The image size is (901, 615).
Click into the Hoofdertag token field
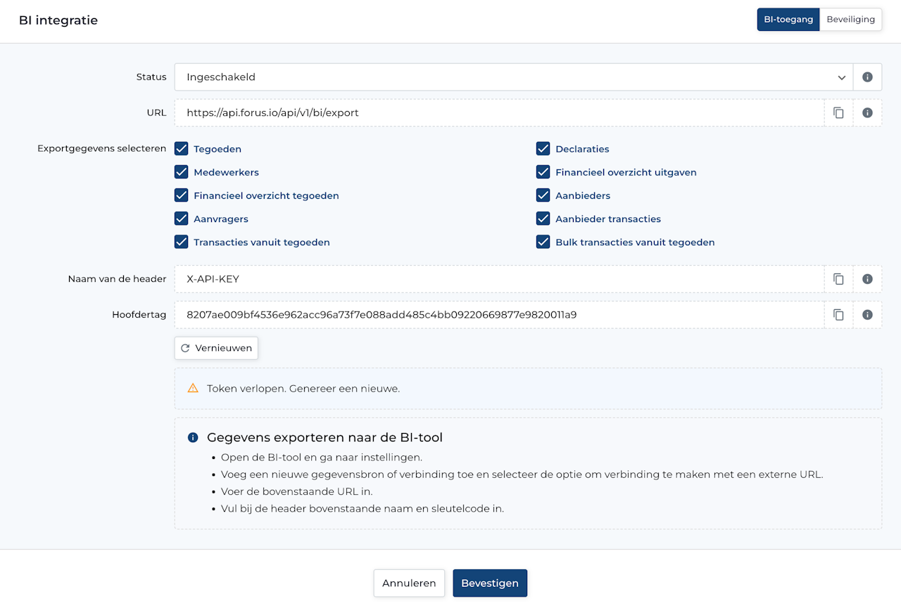[493, 315]
